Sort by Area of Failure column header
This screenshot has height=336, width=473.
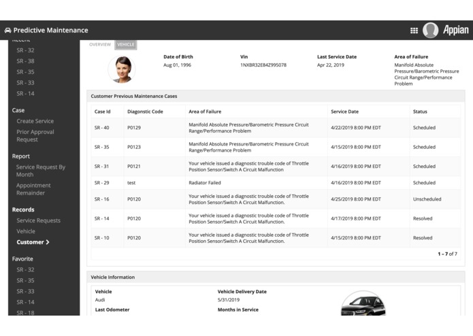205,112
